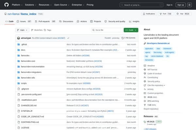Open the llama_index repository link
The width and height of the screenshot is (196, 130).
(x=28, y=14)
